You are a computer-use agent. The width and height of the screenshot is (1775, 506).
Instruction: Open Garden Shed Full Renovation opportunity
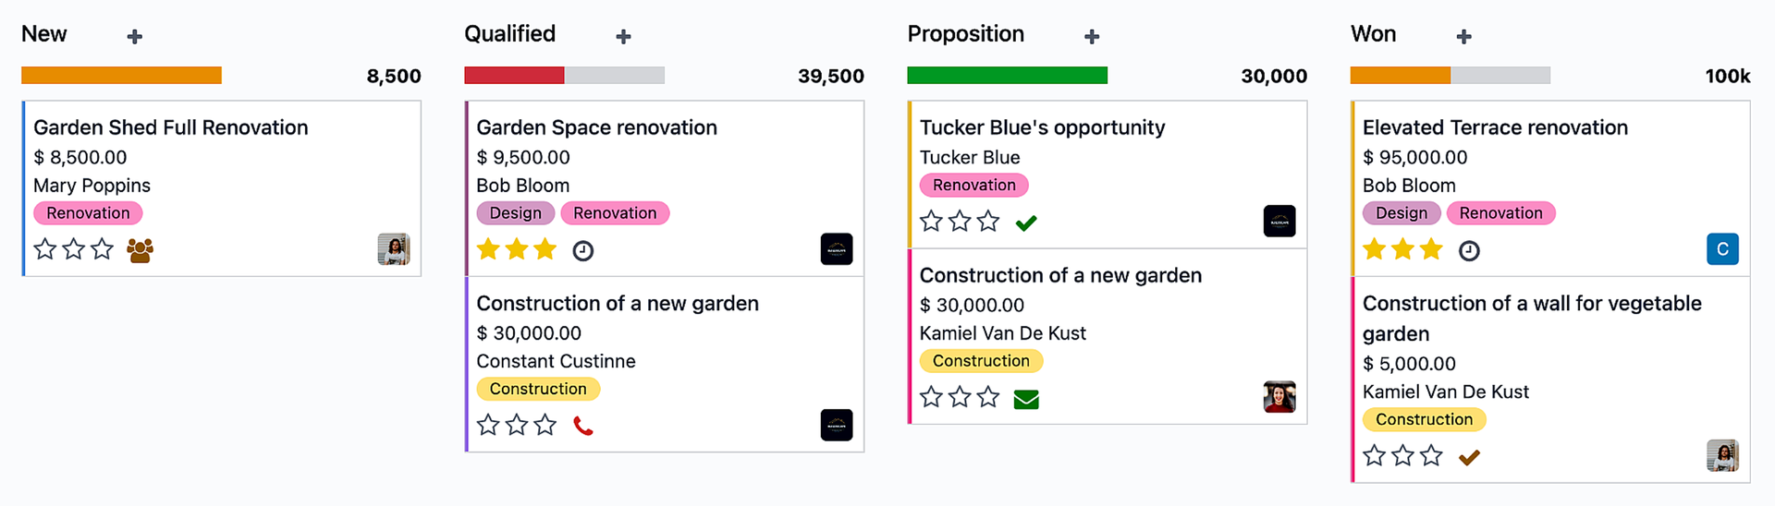coord(171,127)
